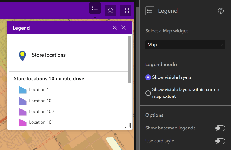Click the Store locations legend label

coord(49,55)
